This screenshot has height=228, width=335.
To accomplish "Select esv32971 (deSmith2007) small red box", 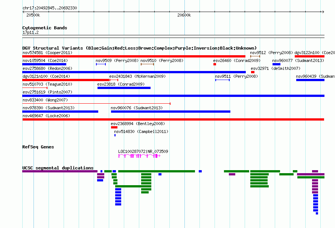I will point(253,72).
